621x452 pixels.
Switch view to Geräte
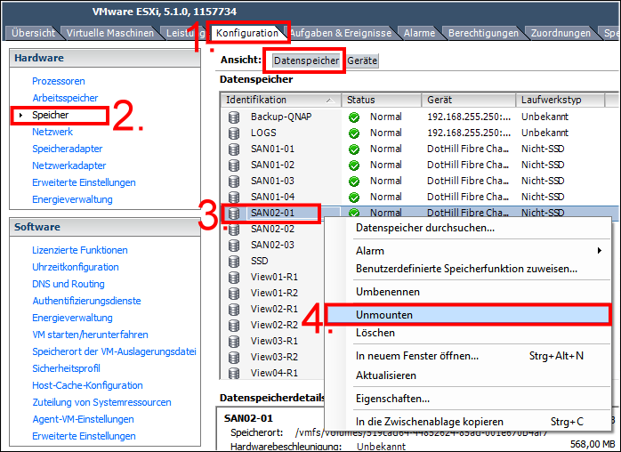pyautogui.click(x=362, y=61)
